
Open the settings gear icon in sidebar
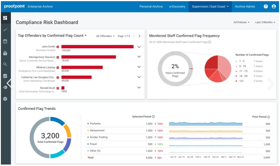(x=5, y=99)
